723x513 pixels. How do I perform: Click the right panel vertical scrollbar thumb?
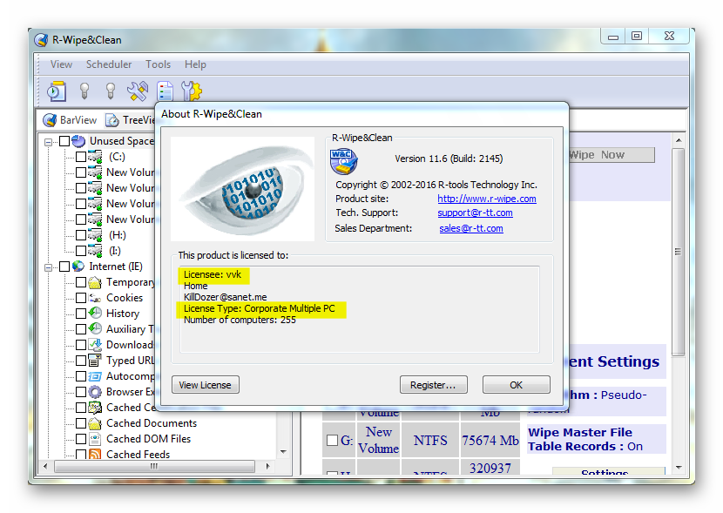[679, 252]
